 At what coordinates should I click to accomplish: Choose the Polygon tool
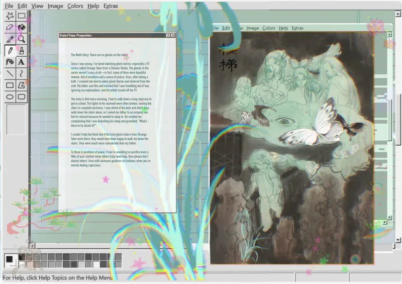click(x=22, y=85)
